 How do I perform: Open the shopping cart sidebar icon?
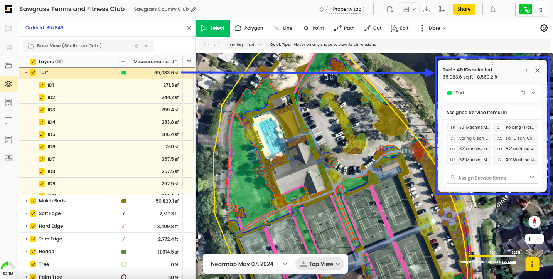pyautogui.click(x=8, y=47)
